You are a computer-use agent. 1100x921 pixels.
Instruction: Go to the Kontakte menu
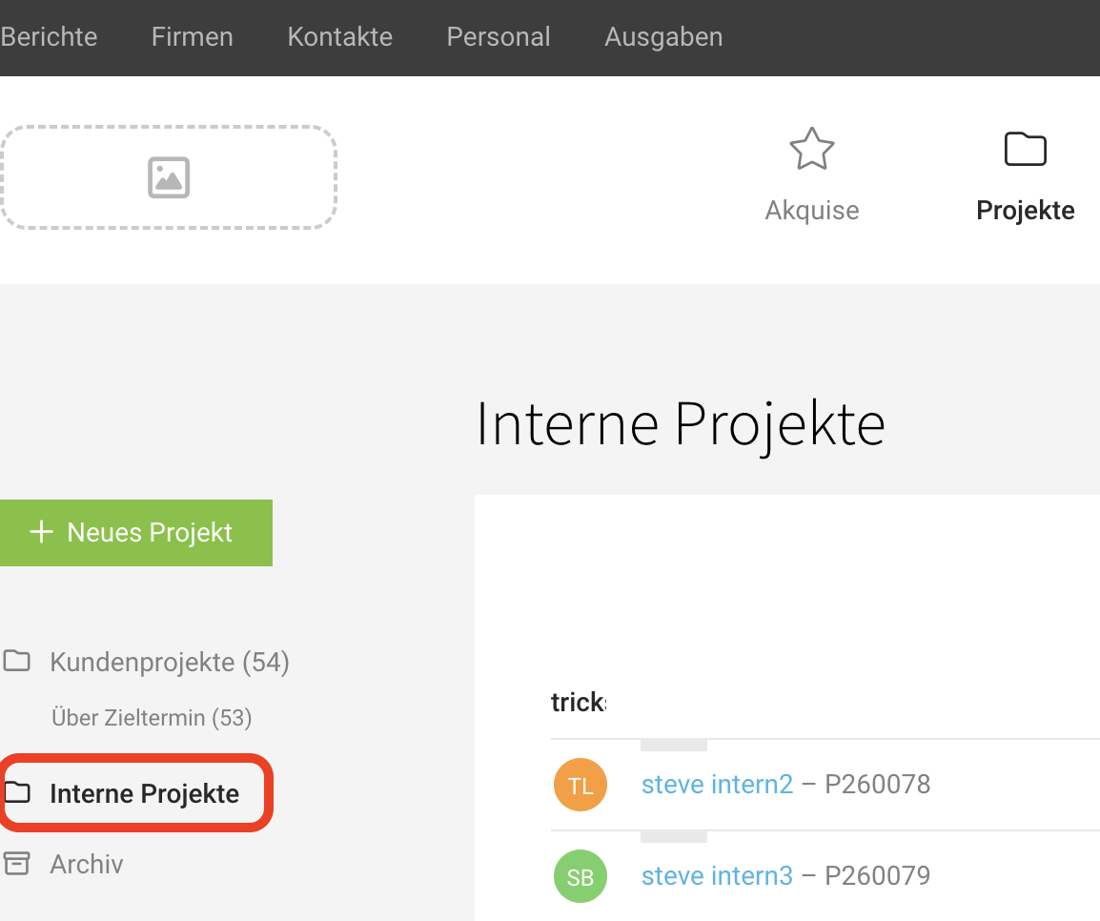340,37
